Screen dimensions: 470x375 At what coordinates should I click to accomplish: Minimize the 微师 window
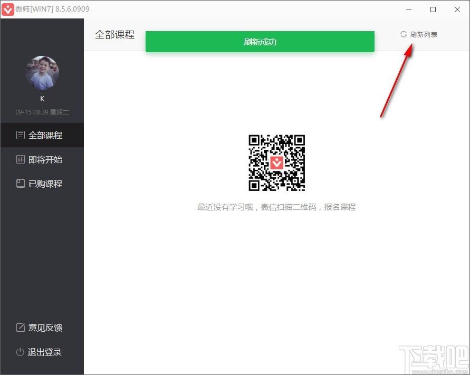coord(409,9)
